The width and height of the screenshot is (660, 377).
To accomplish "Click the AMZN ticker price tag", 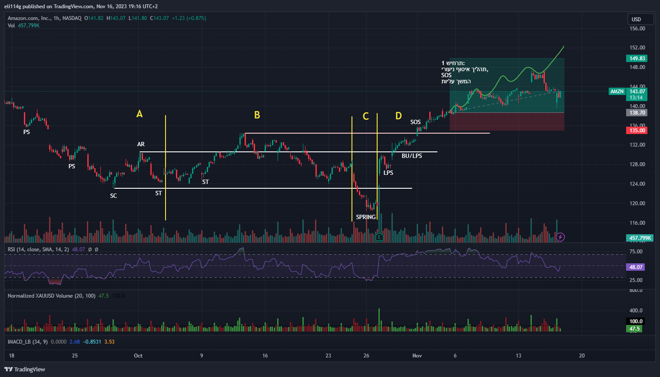I will [617, 92].
